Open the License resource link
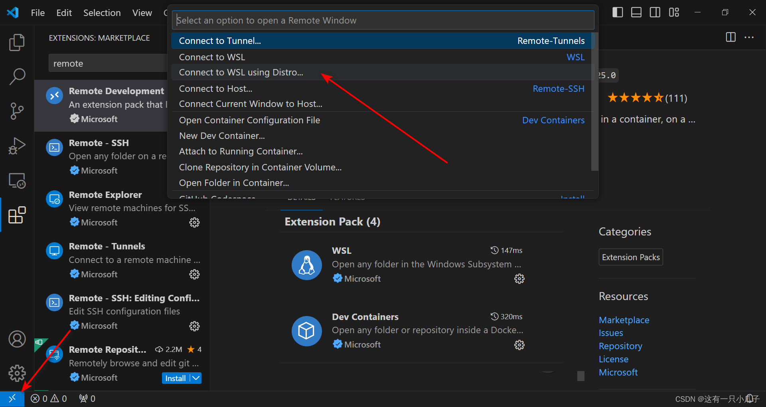 pyautogui.click(x=614, y=360)
